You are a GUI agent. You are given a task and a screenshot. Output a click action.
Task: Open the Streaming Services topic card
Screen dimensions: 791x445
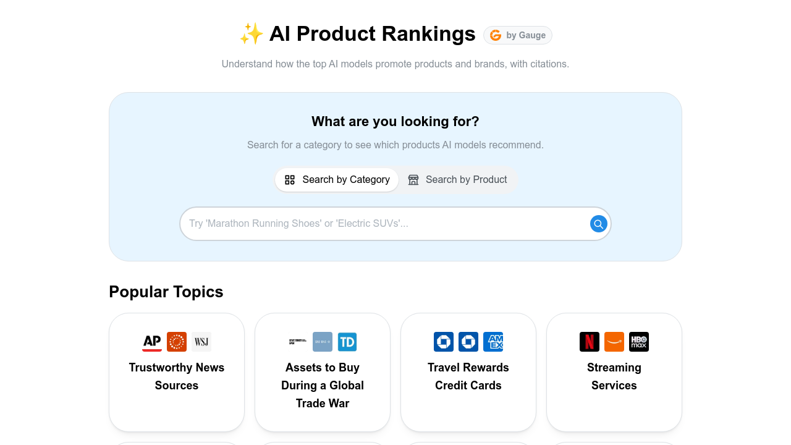[614, 372]
